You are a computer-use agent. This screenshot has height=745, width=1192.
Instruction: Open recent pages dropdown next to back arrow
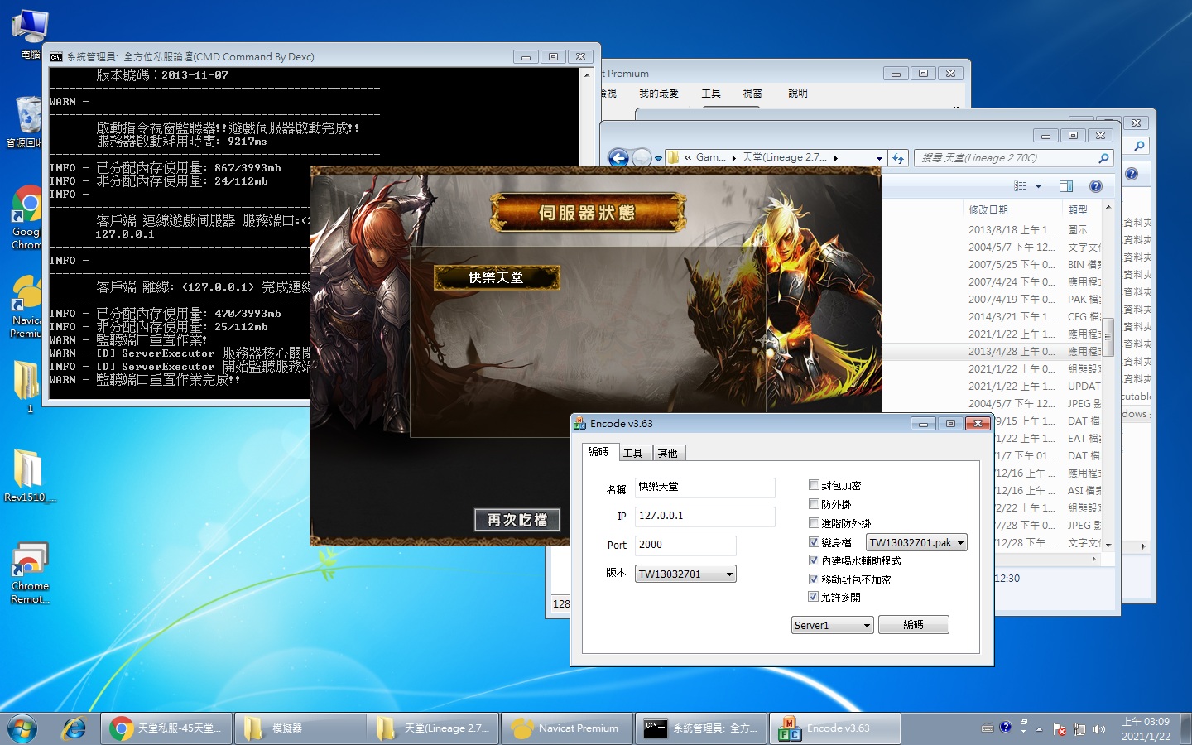pos(658,158)
